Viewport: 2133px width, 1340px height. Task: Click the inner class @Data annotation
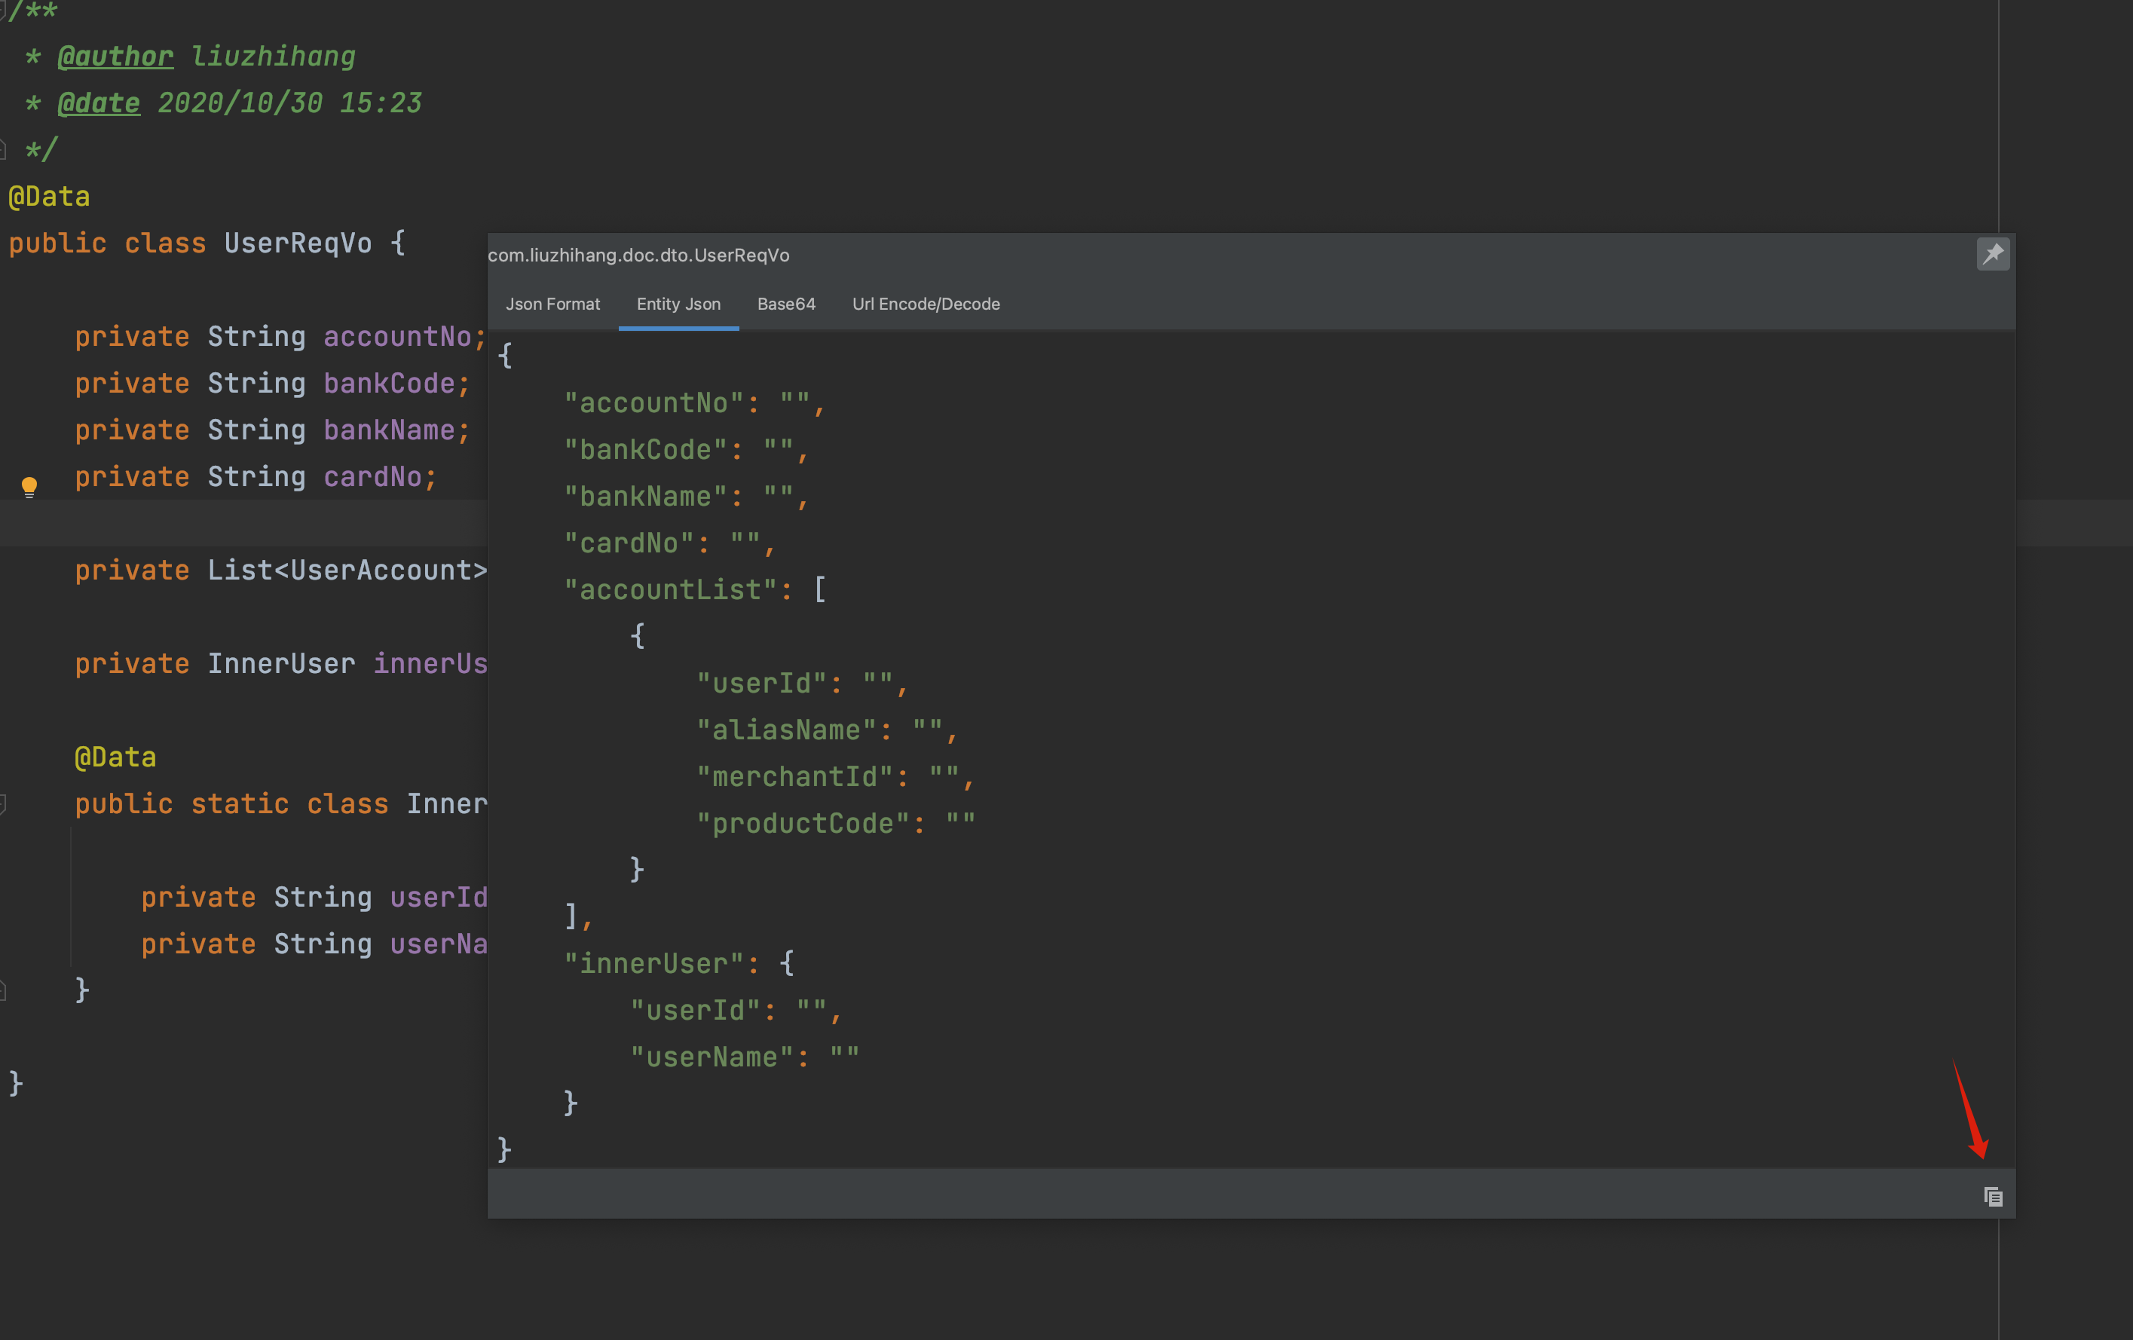click(x=115, y=757)
